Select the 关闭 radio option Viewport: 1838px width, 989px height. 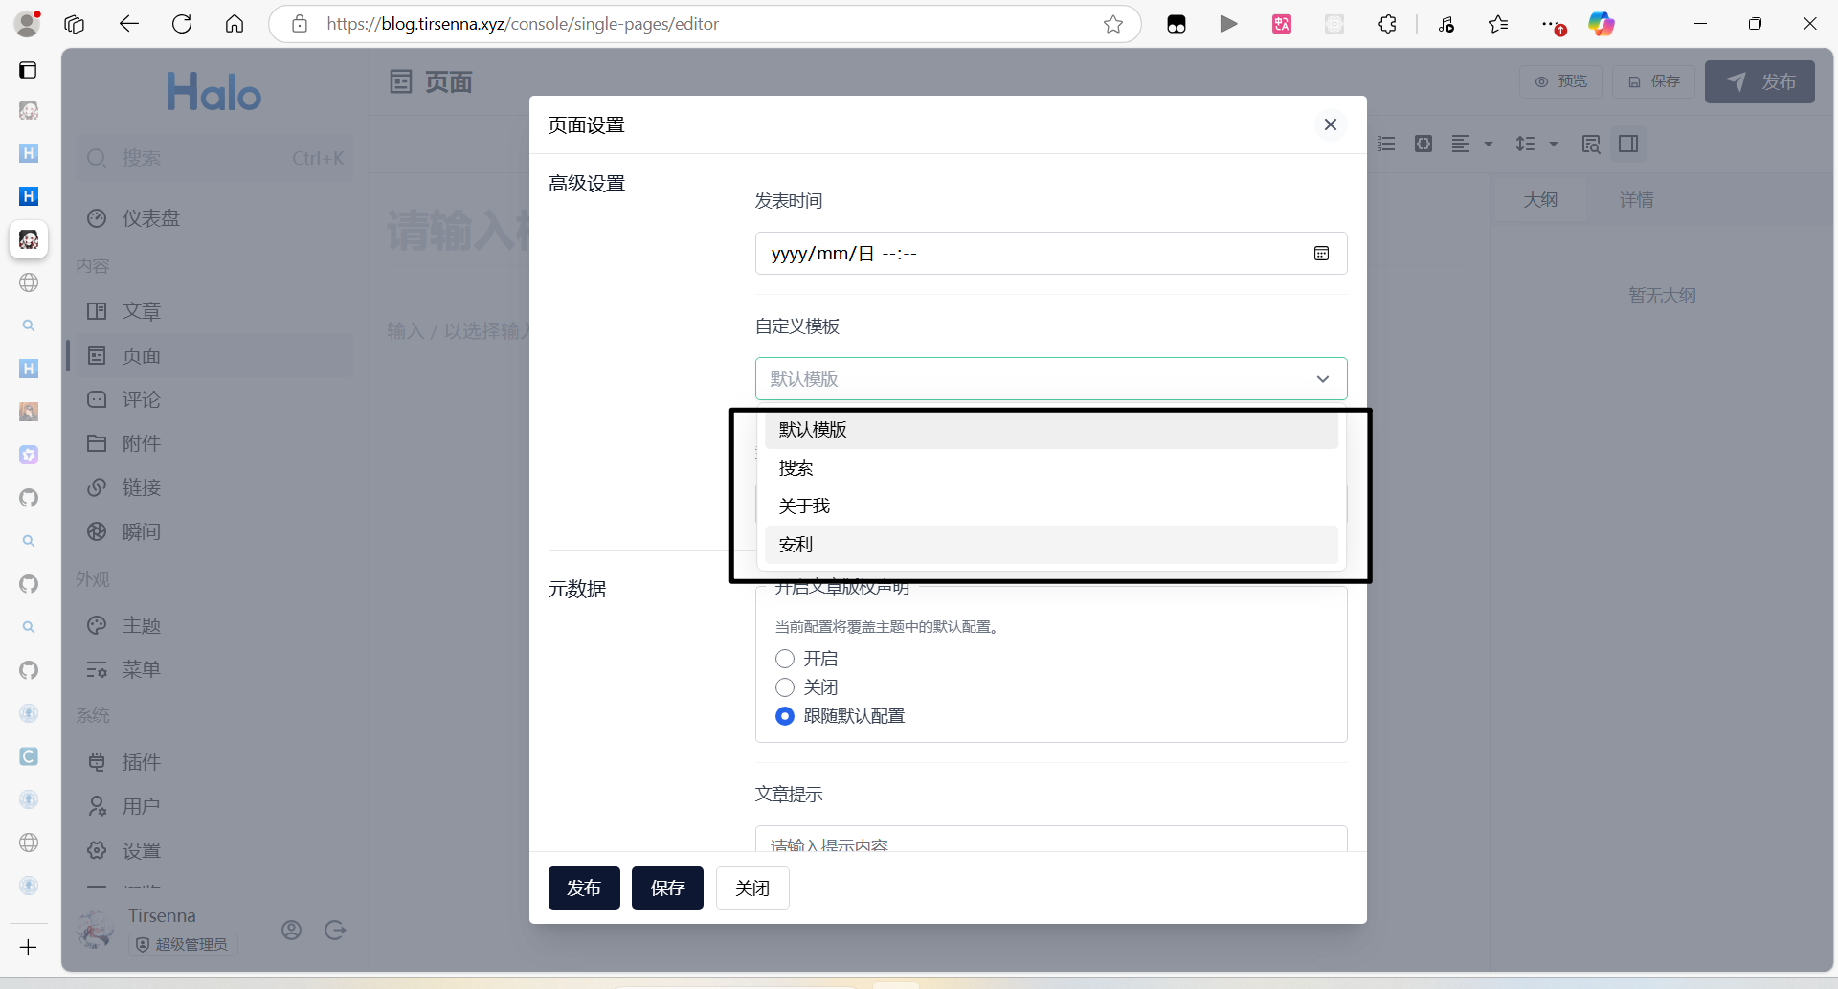coord(785,687)
